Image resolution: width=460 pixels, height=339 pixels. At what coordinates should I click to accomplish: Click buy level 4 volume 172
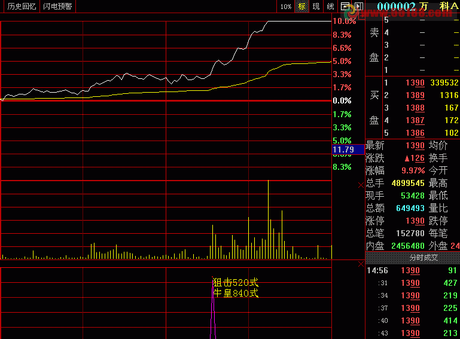pos(452,120)
